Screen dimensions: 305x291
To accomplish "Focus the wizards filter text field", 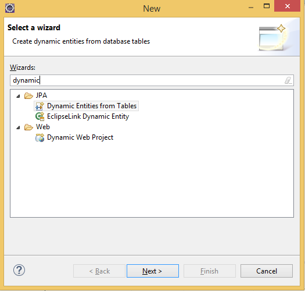I will (x=152, y=80).
